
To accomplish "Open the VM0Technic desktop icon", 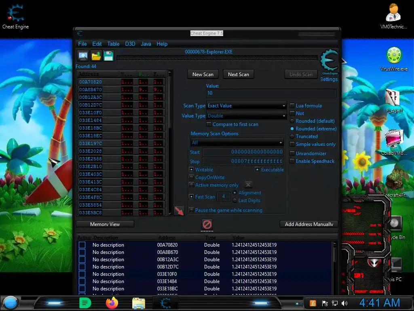I will tap(393, 16).
